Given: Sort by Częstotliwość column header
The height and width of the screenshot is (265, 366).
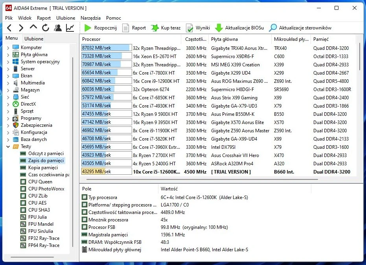Looking at the screenshot, I should (x=194, y=39).
